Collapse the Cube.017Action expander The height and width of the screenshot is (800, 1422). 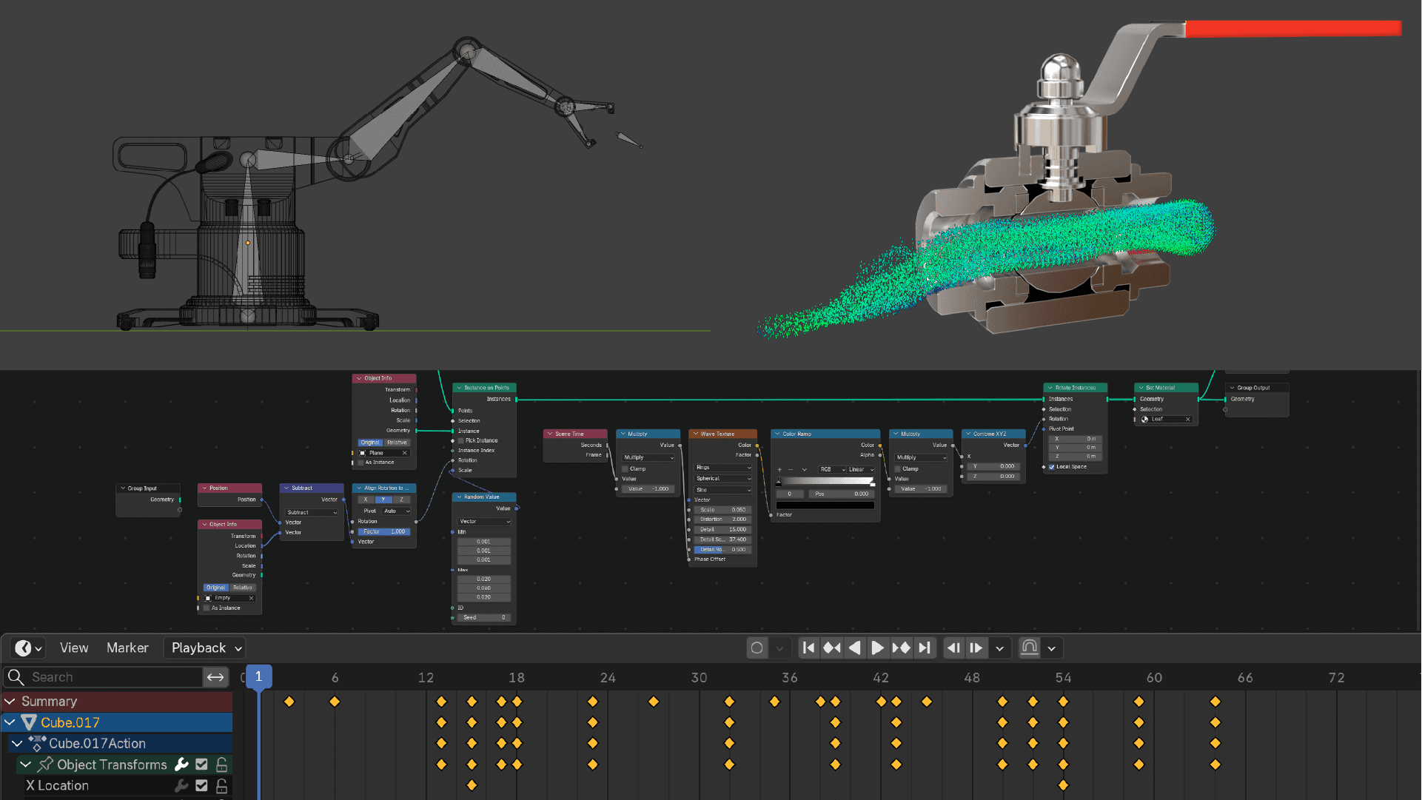click(x=17, y=744)
